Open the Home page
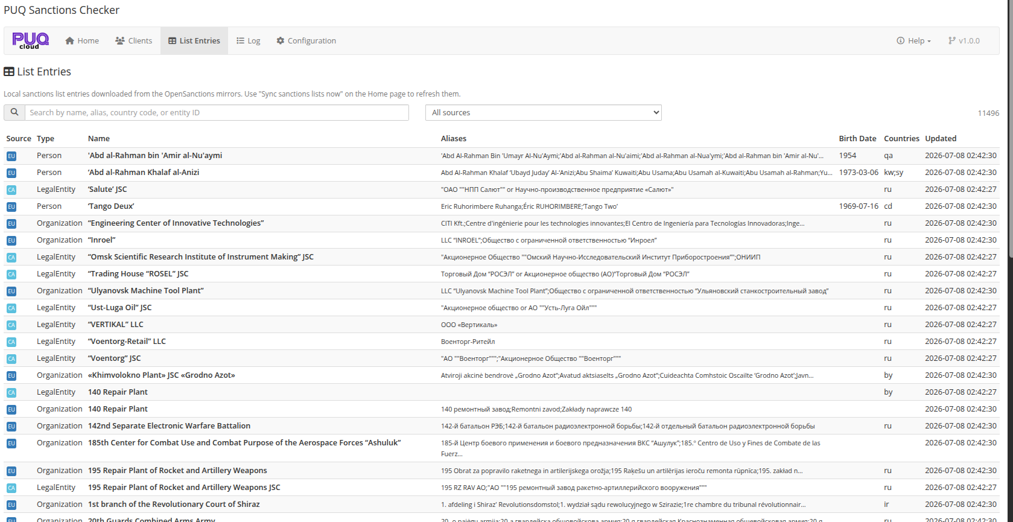Screen dimensions: 1013x522 pos(82,40)
